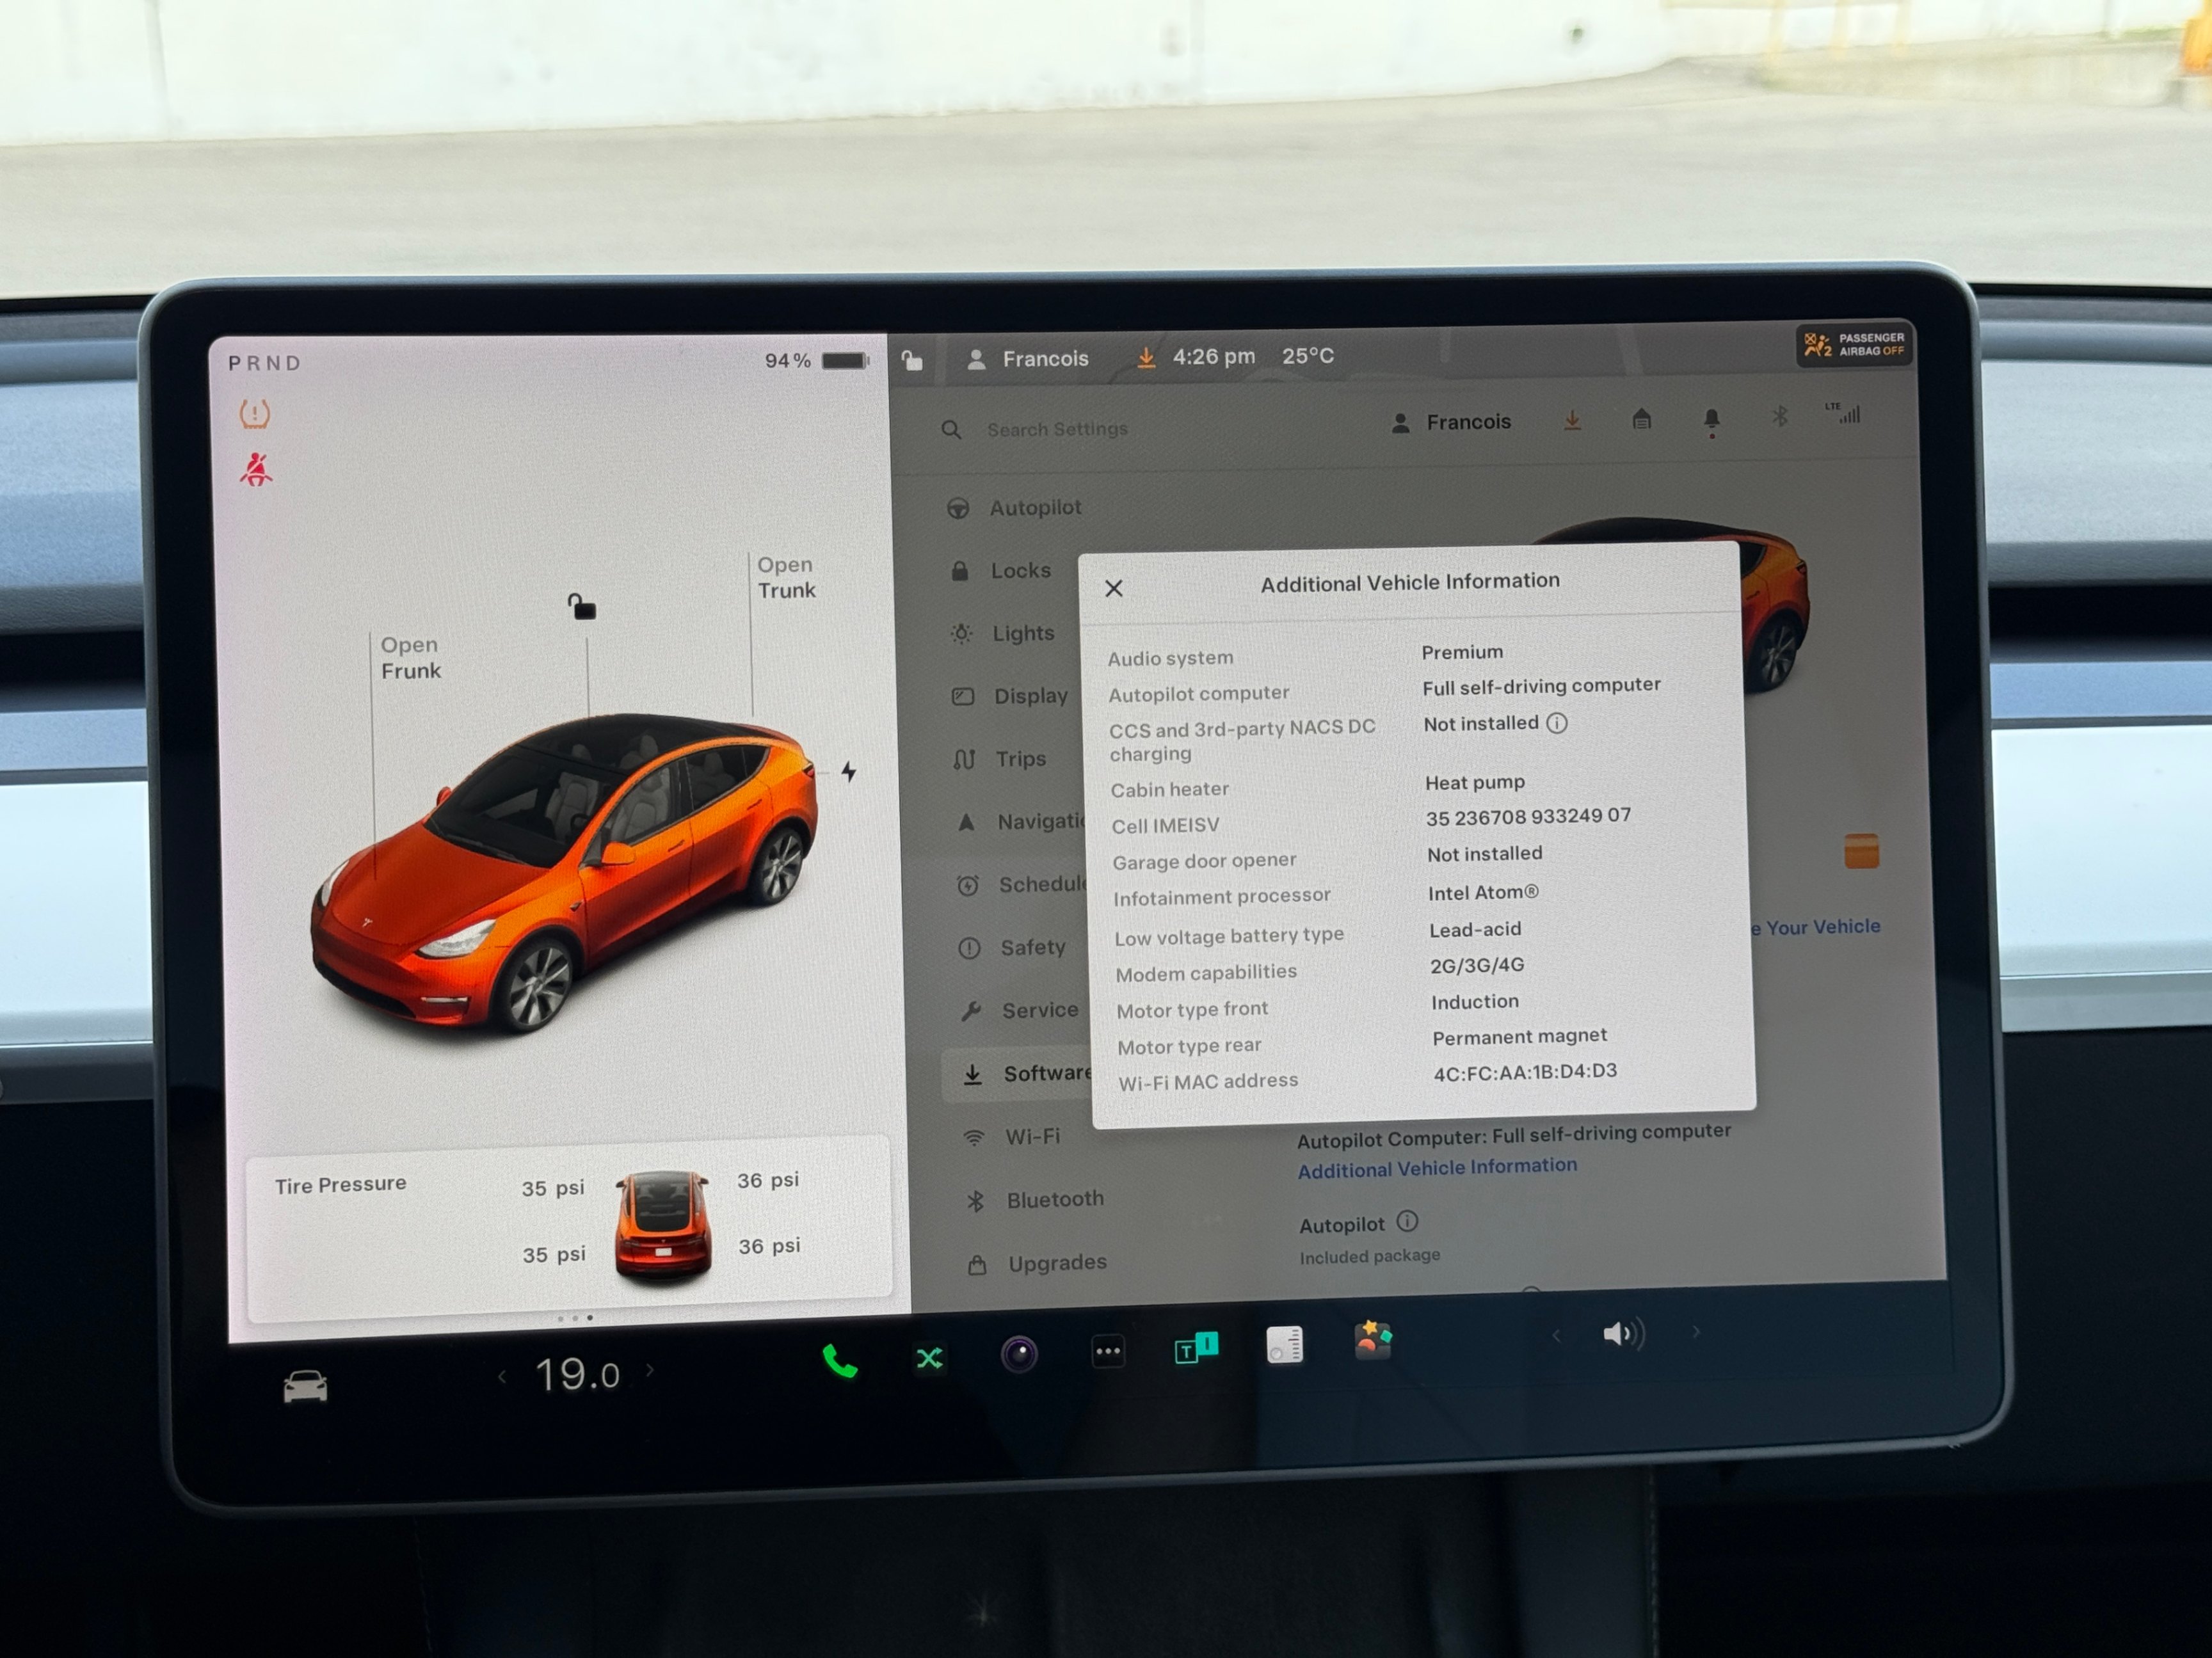This screenshot has width=2212, height=1658.
Task: Tap the Search Settings field
Action: click(1057, 429)
